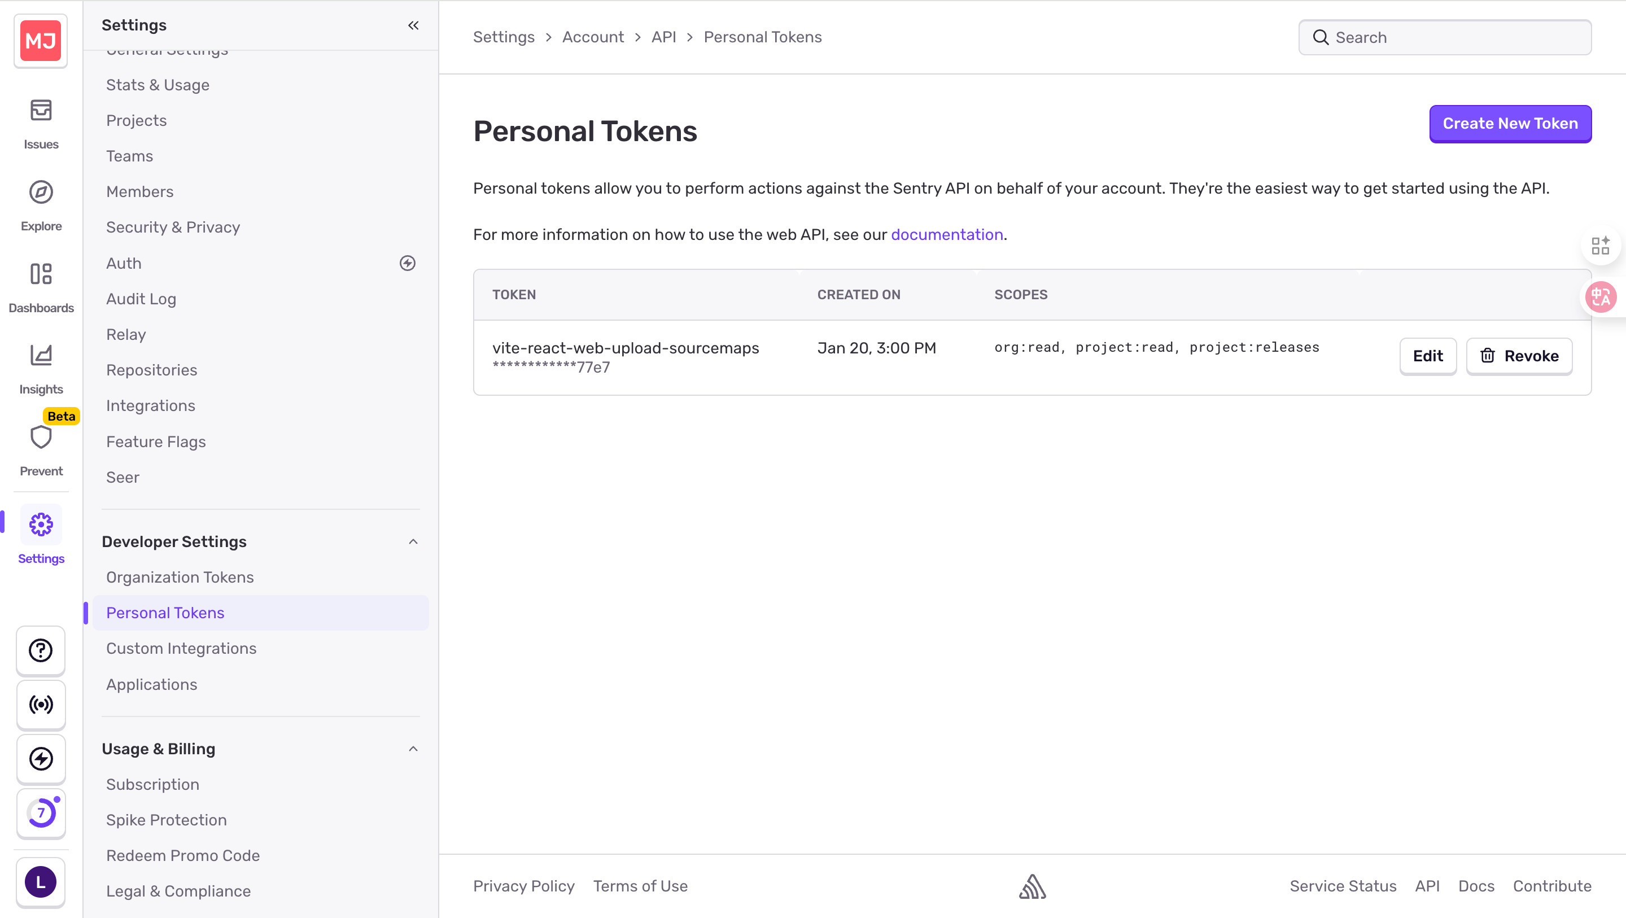Open the help question mark icon
Screen dimensions: 1626x918
coord(41,650)
